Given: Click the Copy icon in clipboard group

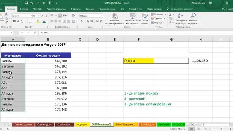Looking at the screenshot, I should tap(6, 18).
